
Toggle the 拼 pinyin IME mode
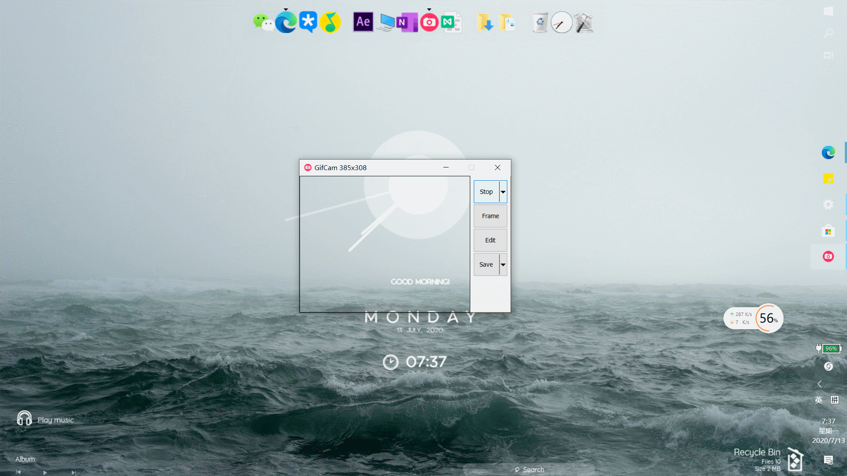coord(835,400)
